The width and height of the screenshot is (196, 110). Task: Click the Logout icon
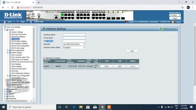tap(173, 22)
